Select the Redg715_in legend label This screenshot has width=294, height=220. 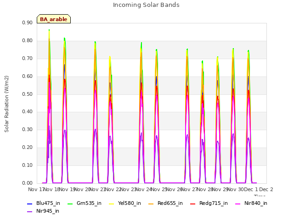213,203
